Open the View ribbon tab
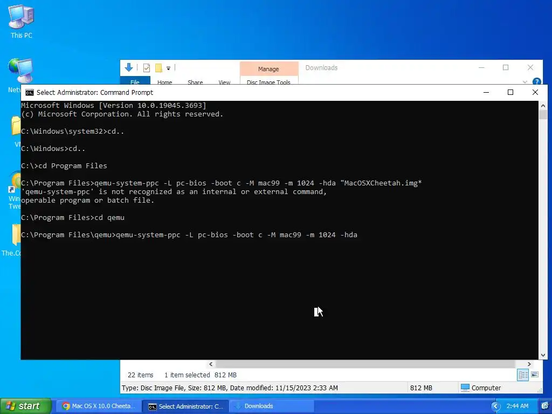This screenshot has width=552, height=414. point(224,82)
